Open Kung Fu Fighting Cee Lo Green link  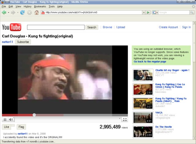click(170, 85)
